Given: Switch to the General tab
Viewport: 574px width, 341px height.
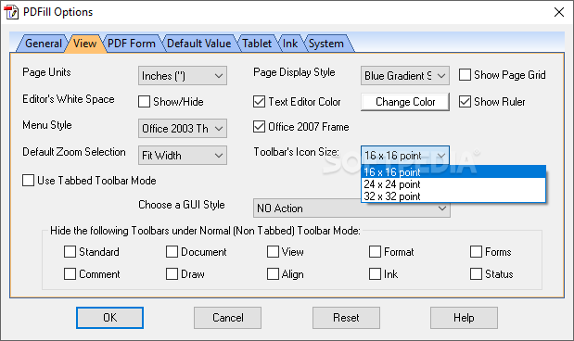Looking at the screenshot, I should [44, 44].
